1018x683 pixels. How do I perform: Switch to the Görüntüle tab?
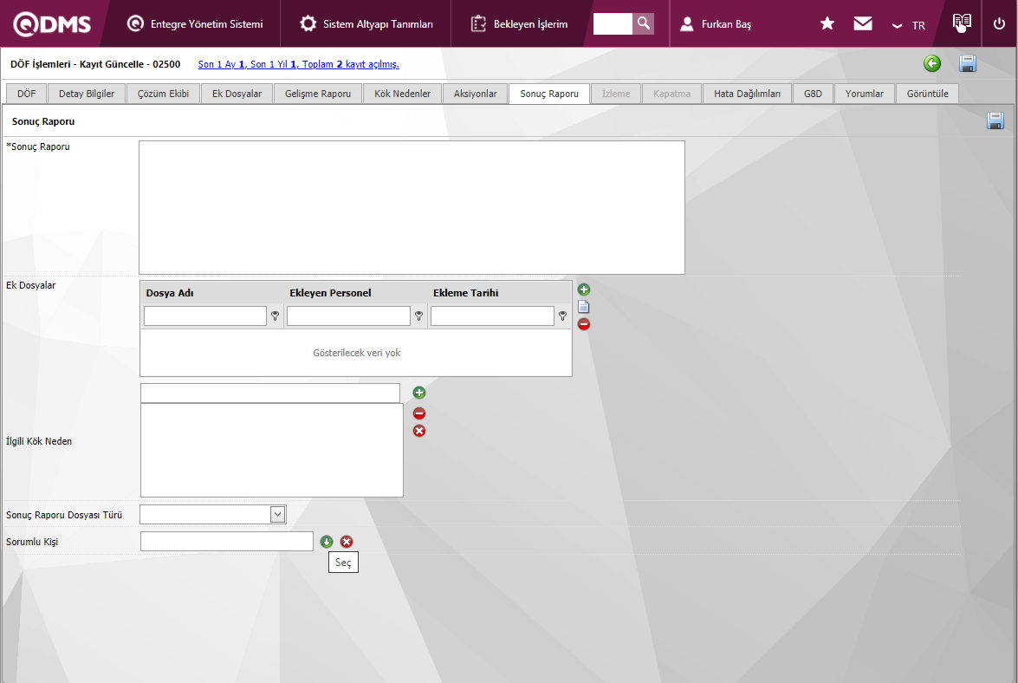click(928, 94)
